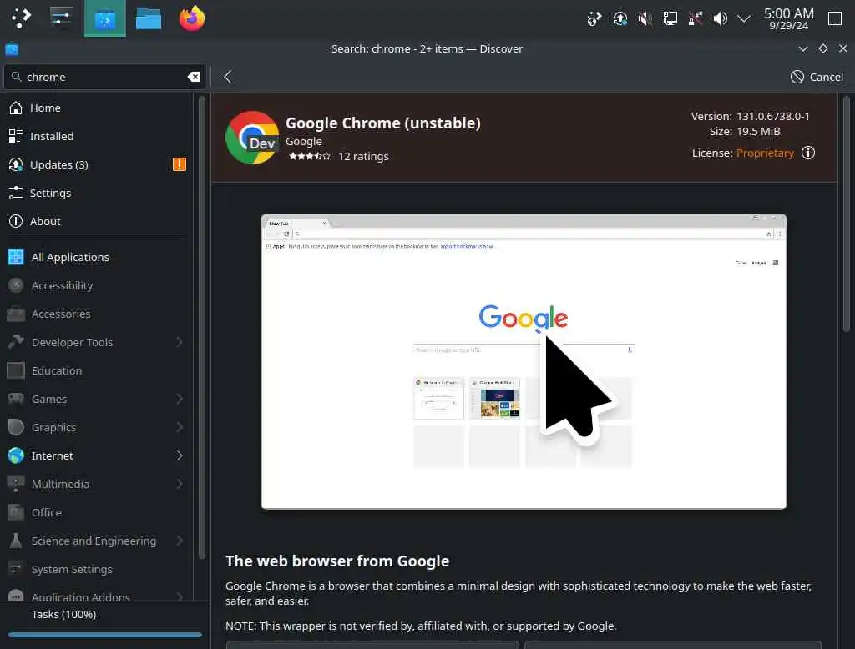Expand the hidden system tray icons
This screenshot has width=855, height=649.
744,19
